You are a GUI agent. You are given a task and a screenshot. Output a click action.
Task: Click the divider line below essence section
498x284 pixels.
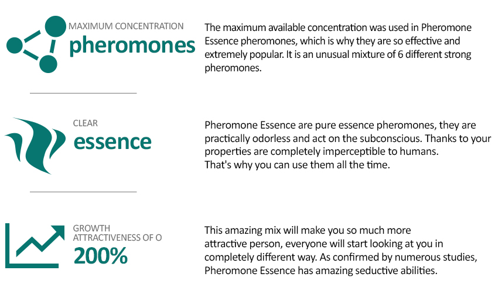pos(83,192)
